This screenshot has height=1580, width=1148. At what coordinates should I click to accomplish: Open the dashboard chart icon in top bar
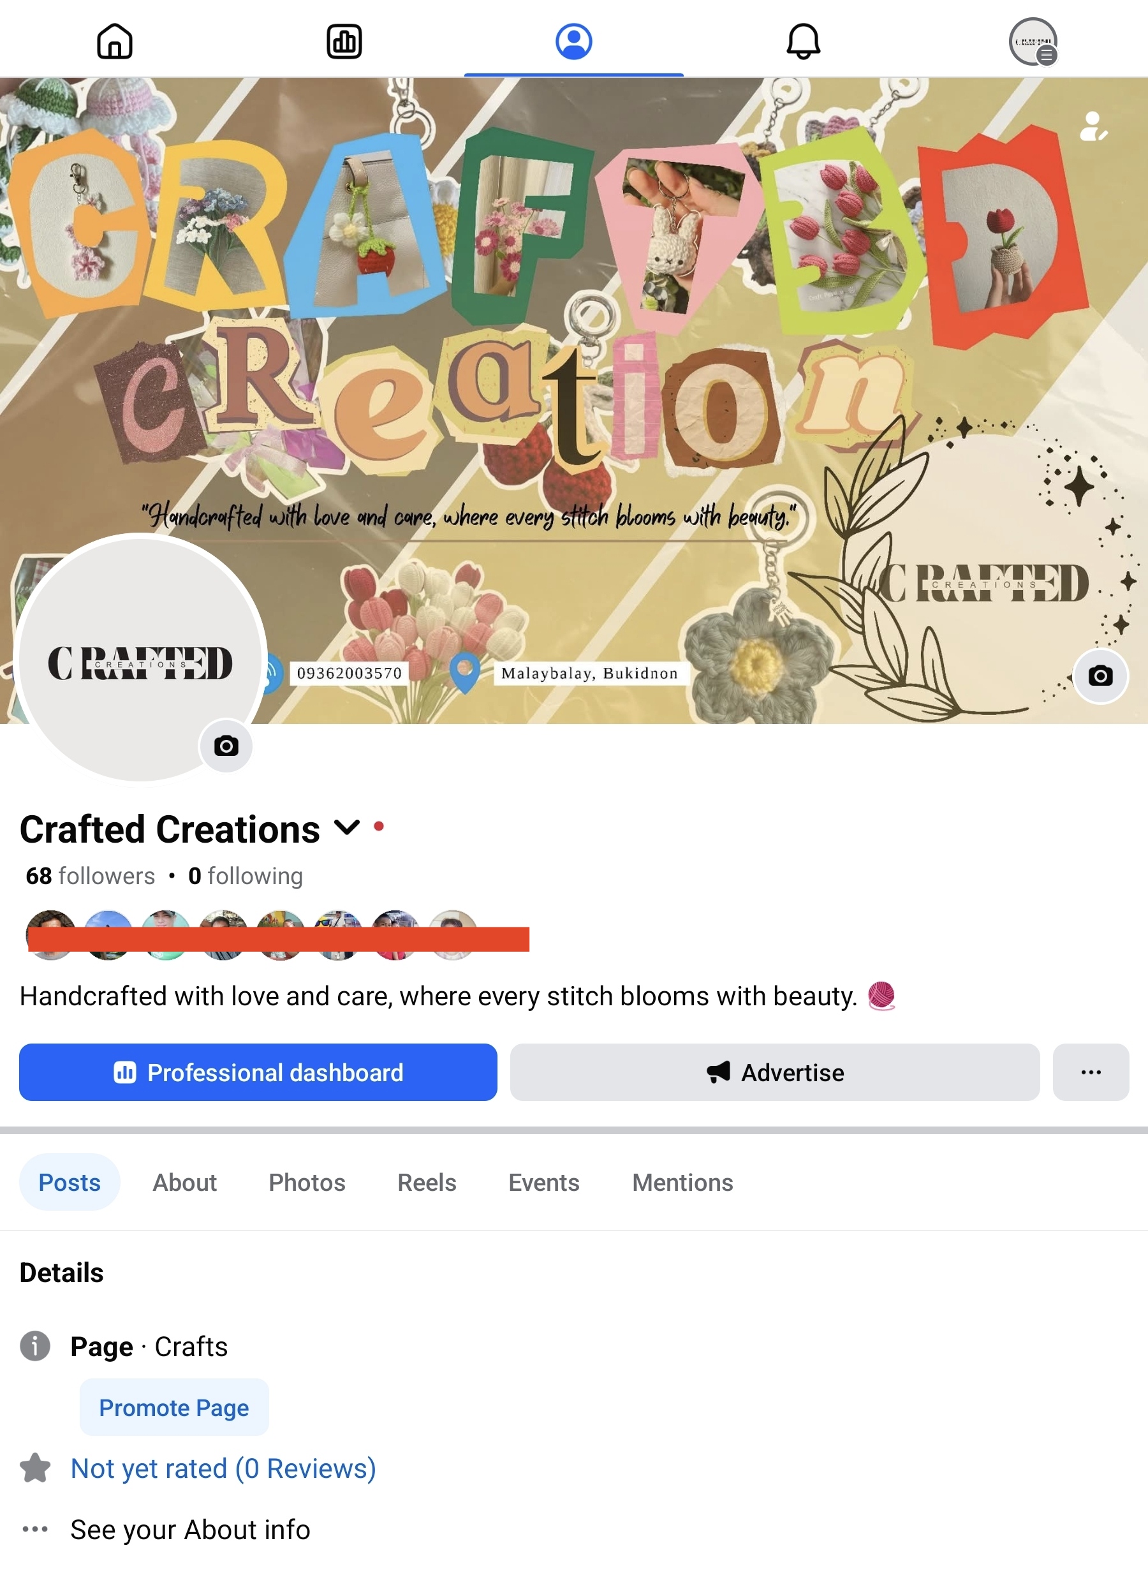344,41
